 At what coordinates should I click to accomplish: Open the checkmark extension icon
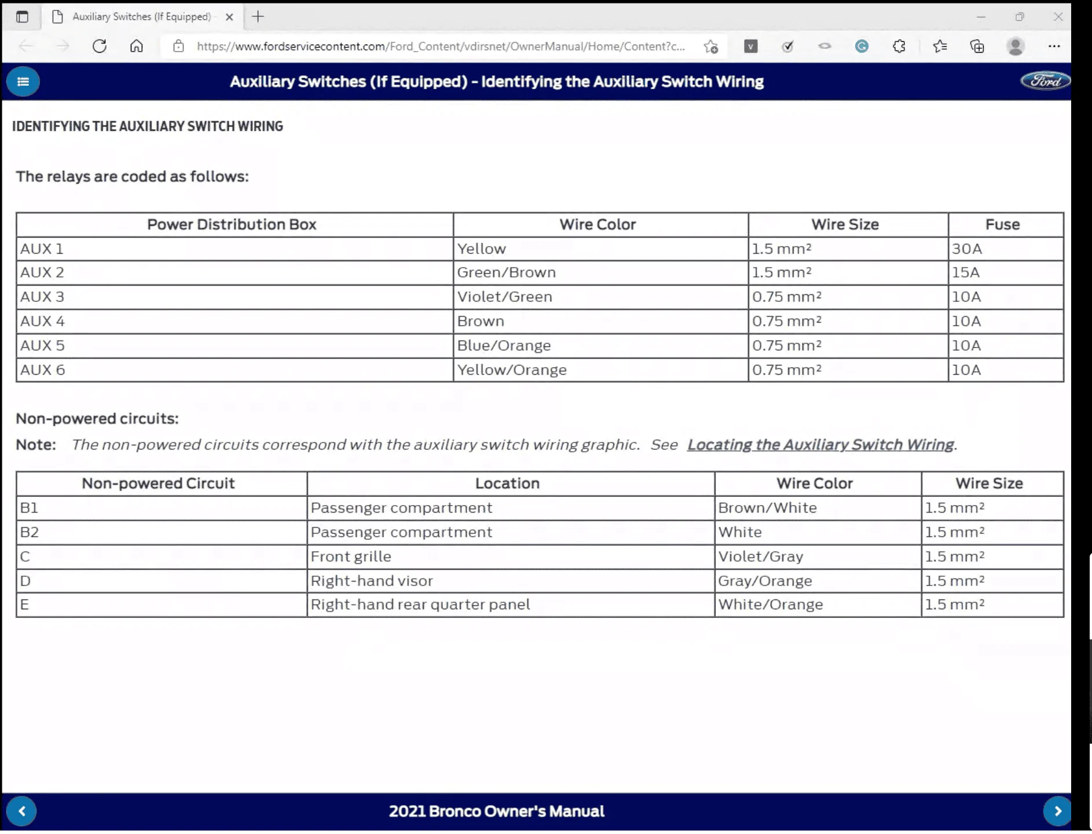787,46
